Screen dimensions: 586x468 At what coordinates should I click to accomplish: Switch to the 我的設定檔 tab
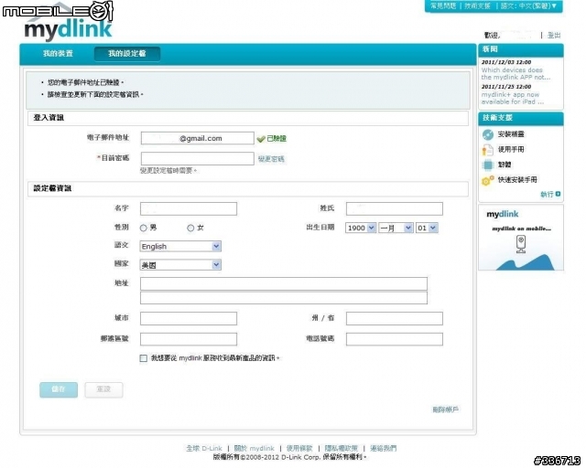[127, 54]
